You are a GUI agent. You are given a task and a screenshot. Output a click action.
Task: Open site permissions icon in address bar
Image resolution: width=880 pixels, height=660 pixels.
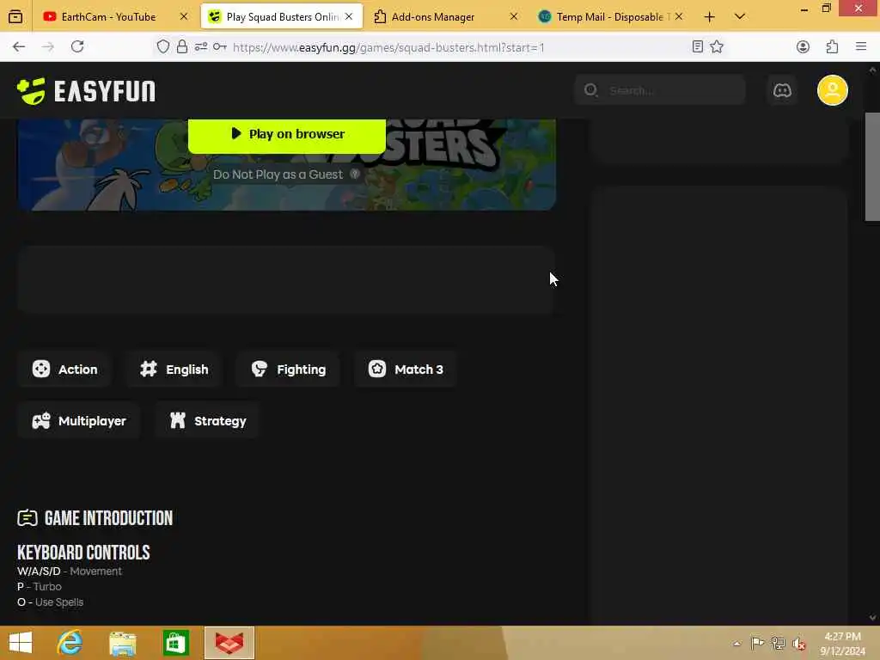point(201,46)
